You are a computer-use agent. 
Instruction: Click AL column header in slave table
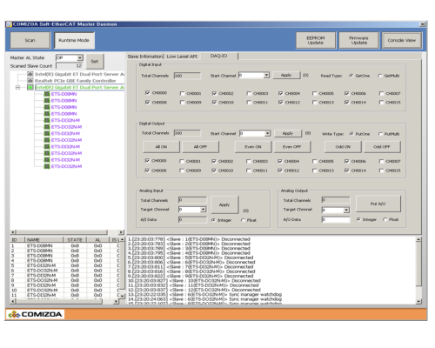tap(97, 240)
